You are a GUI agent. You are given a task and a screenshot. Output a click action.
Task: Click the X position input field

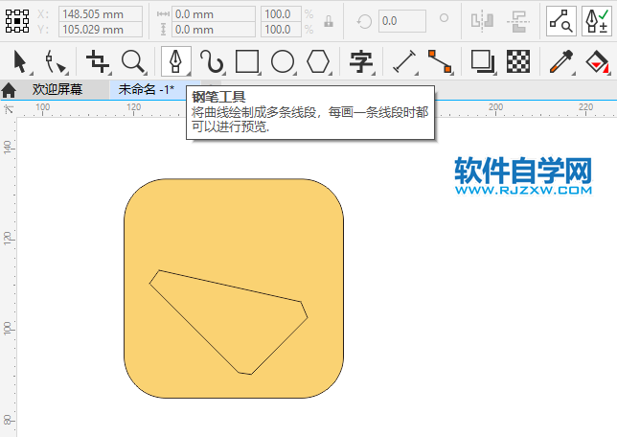101,14
